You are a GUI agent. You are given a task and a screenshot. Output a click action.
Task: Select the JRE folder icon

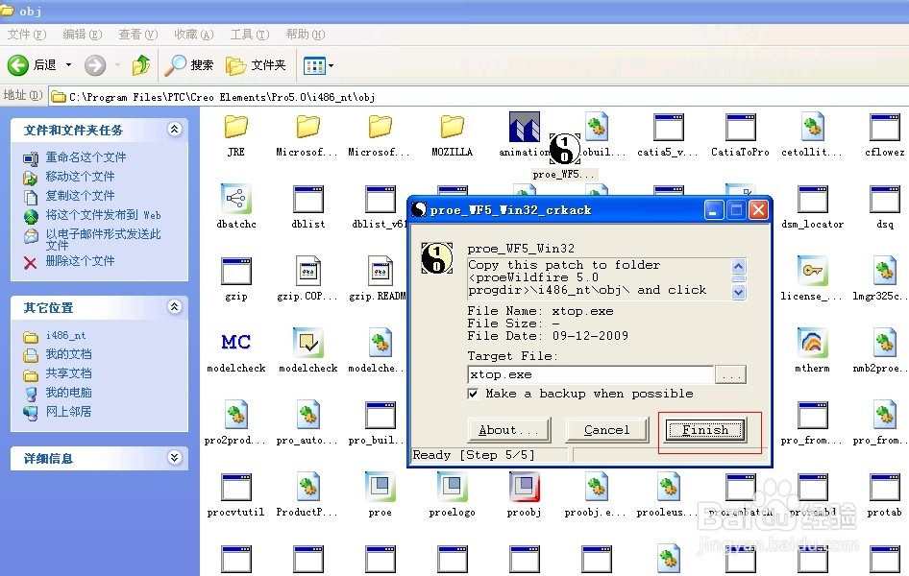pyautogui.click(x=236, y=128)
